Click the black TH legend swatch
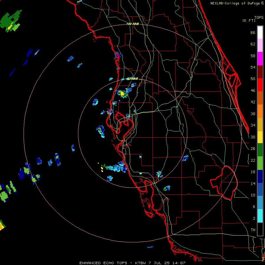The width and height of the screenshot is (265, 265). coord(260,229)
